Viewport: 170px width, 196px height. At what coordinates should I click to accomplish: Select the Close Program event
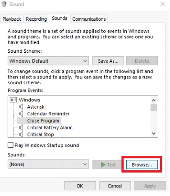[x=43, y=121]
